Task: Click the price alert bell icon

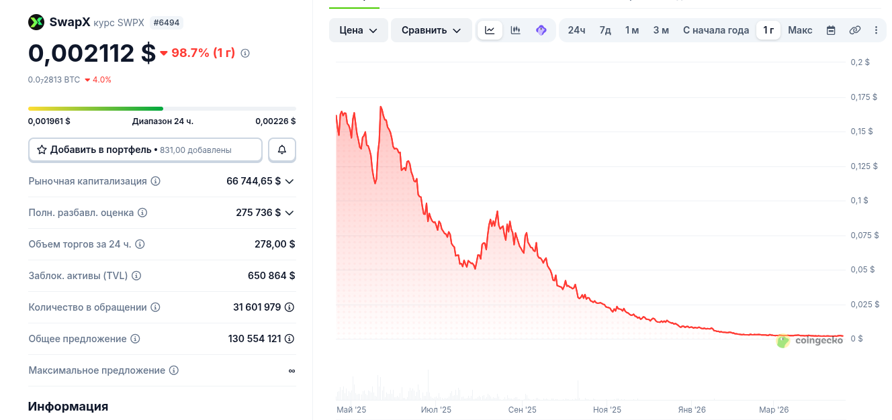Action: pyautogui.click(x=282, y=150)
